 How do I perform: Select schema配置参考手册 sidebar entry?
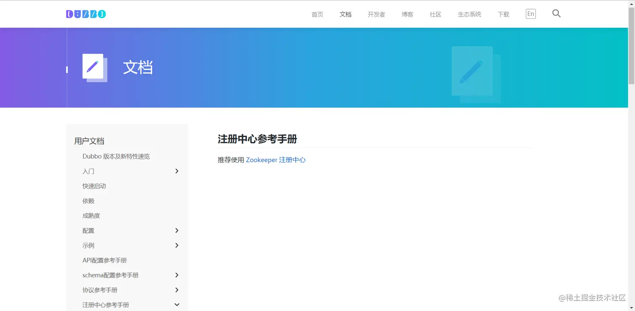(x=110, y=275)
